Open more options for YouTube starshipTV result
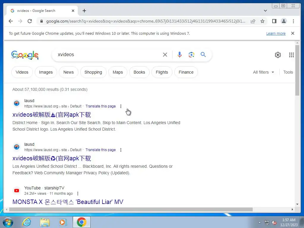The image size is (304, 228). point(77,194)
